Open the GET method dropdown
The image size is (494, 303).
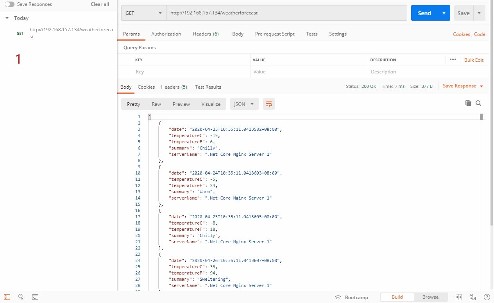pos(143,13)
